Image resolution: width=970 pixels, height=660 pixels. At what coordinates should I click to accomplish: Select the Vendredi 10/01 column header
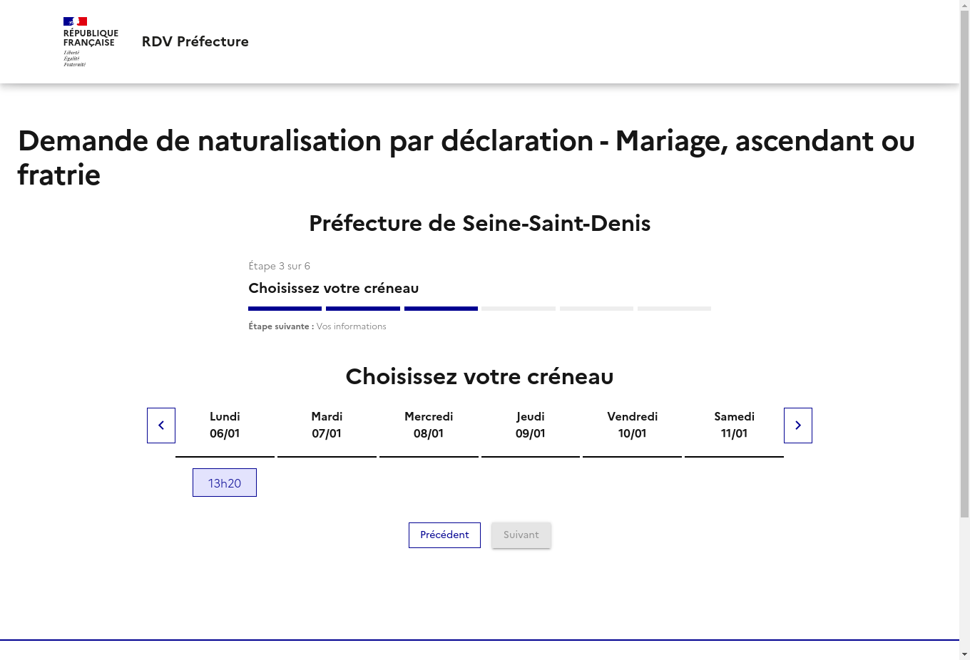[632, 425]
